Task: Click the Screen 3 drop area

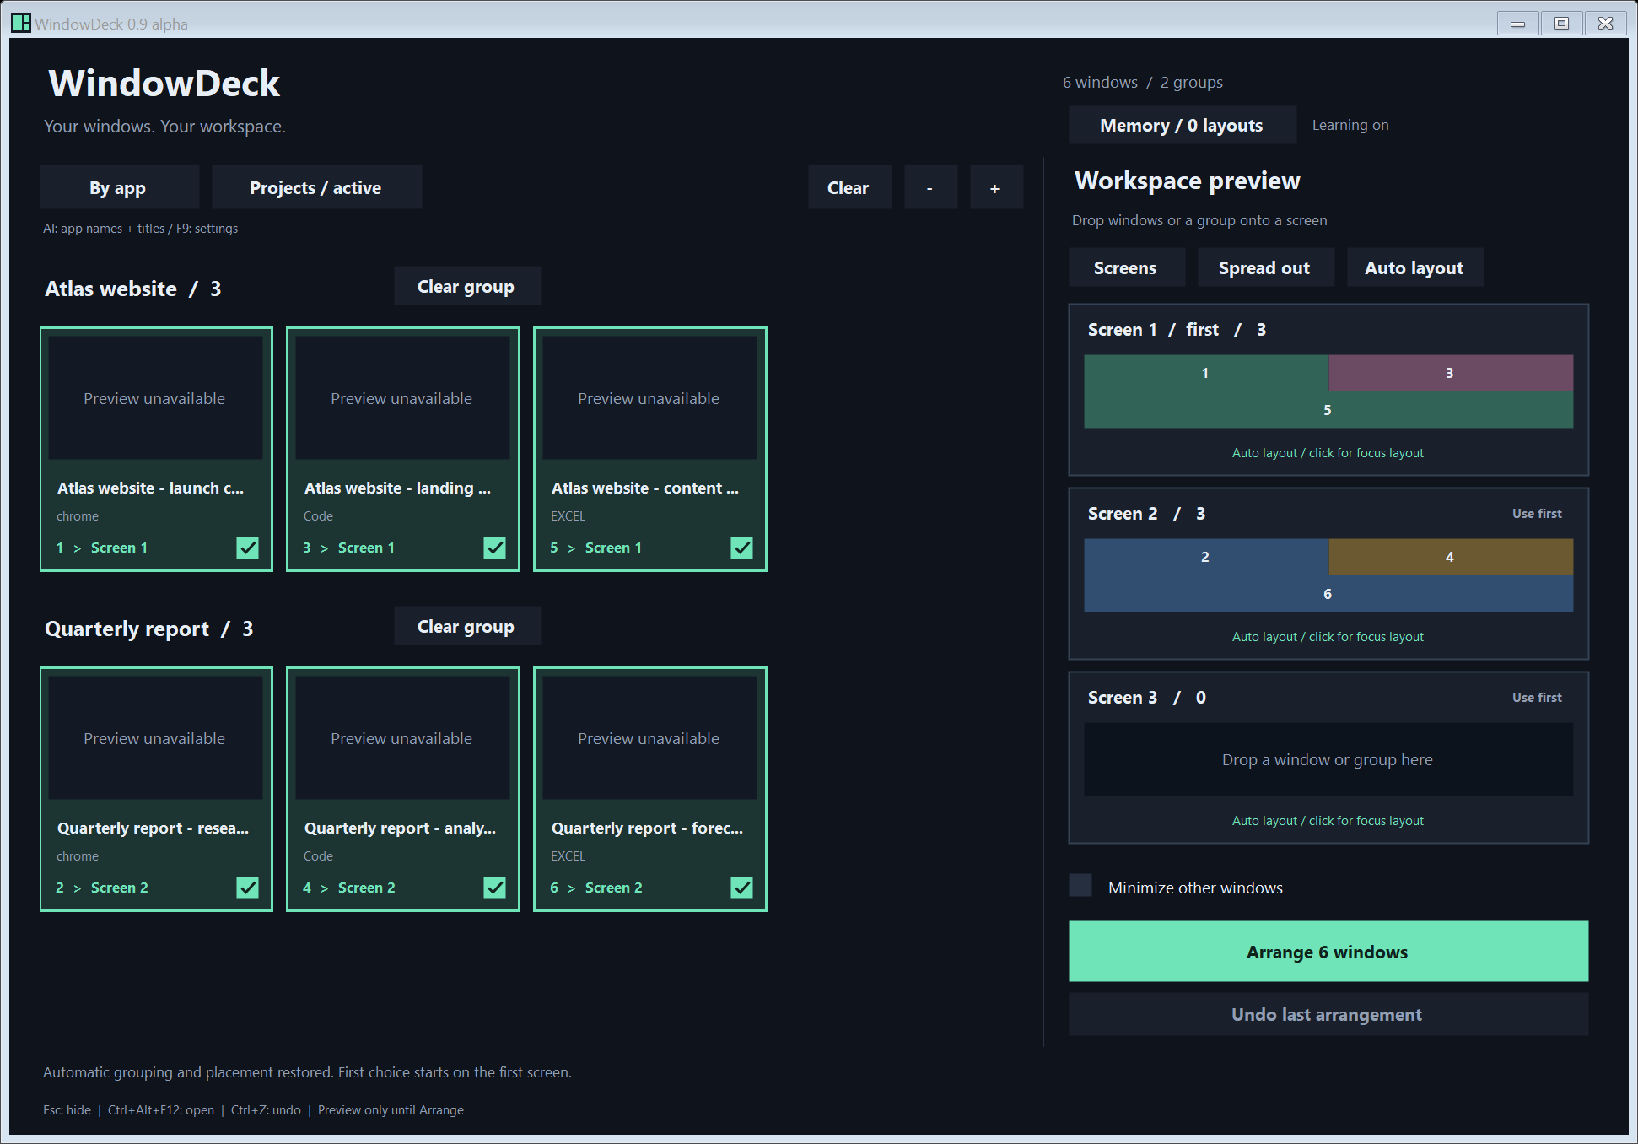Action: click(1328, 759)
